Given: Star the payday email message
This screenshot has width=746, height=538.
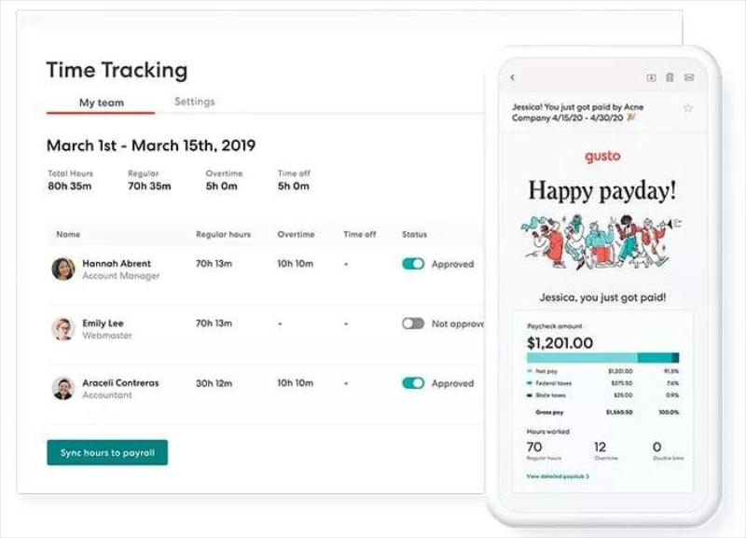Looking at the screenshot, I should (687, 108).
